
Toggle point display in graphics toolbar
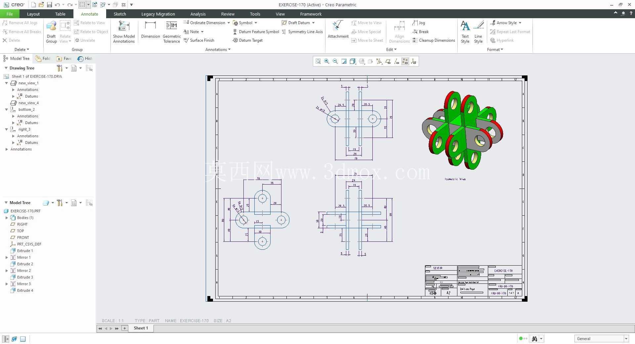coord(405,62)
